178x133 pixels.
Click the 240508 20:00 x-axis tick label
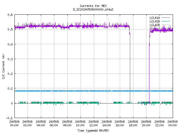coord(146,124)
